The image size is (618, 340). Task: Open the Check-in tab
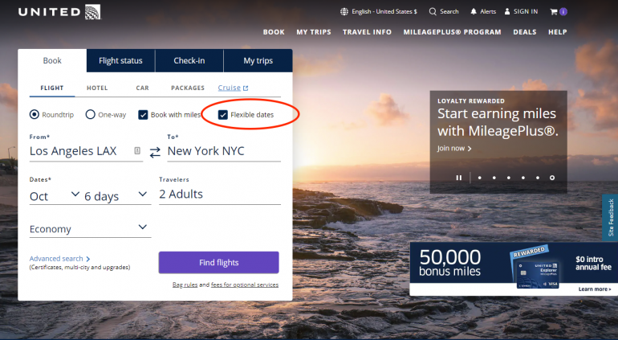click(x=189, y=60)
